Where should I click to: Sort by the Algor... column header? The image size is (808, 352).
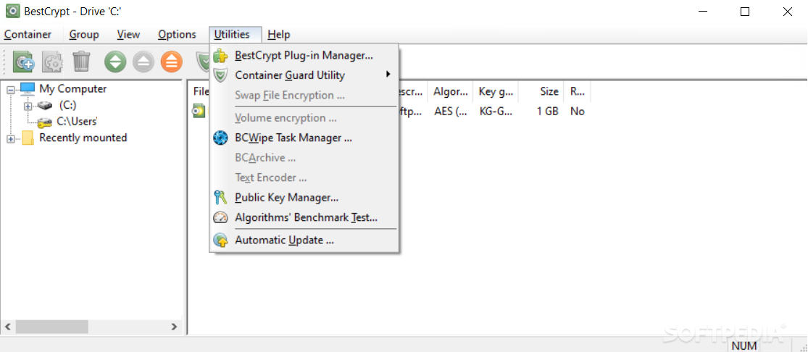click(x=450, y=92)
